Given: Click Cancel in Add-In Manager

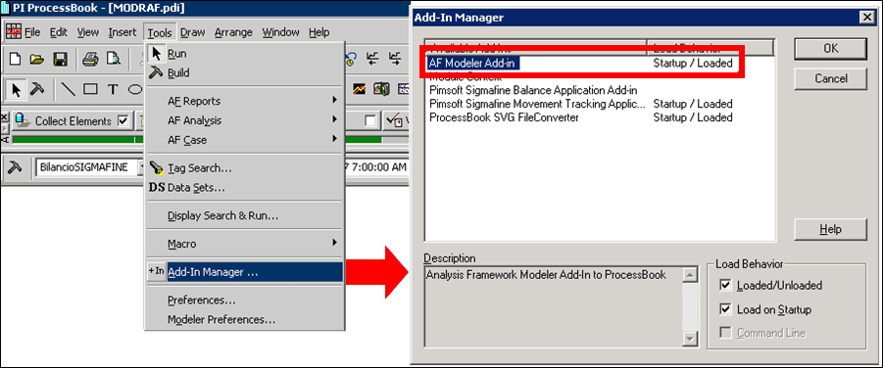Looking at the screenshot, I should click(x=830, y=78).
